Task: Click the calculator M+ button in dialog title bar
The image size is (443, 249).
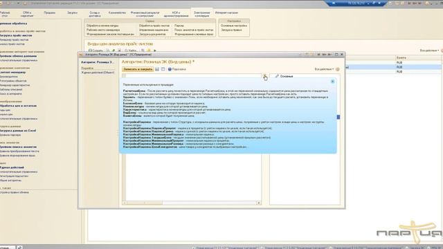Action: click(324, 54)
